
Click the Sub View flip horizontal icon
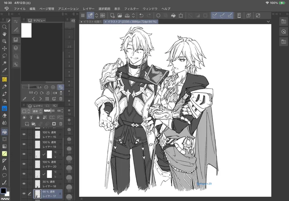tap(55, 93)
